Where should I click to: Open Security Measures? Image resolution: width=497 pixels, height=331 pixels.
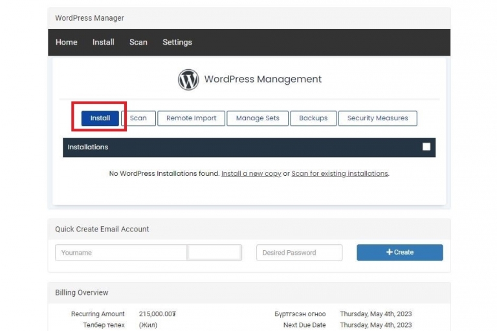(377, 118)
